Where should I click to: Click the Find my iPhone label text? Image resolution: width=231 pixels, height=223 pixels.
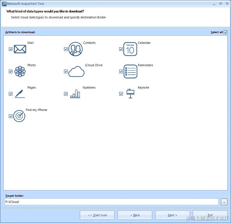(x=37, y=110)
